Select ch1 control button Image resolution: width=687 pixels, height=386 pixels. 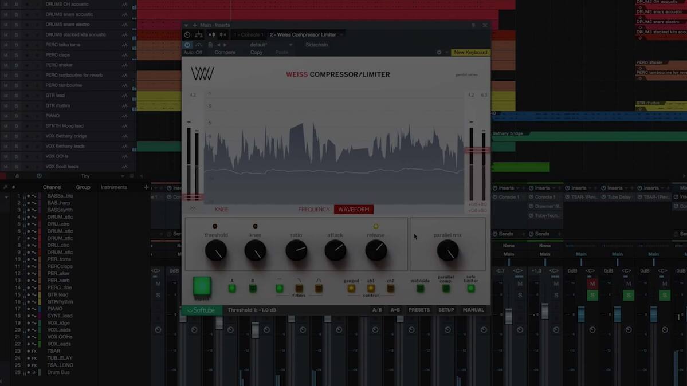pos(371,287)
